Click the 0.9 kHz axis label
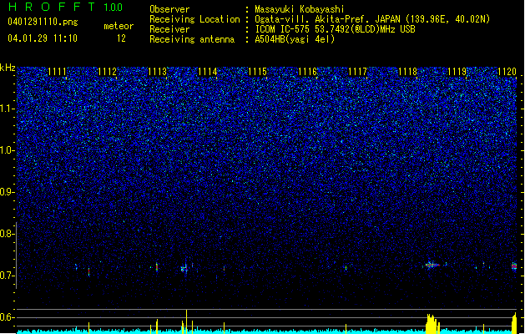Screen dimensions: 525x334 tap(8, 192)
